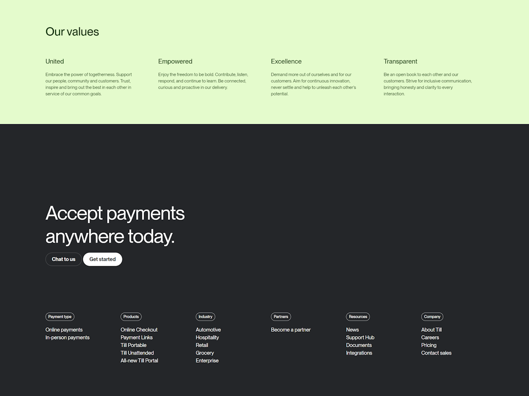This screenshot has width=529, height=396.
Task: Click the United value heading
Action: pyautogui.click(x=55, y=61)
